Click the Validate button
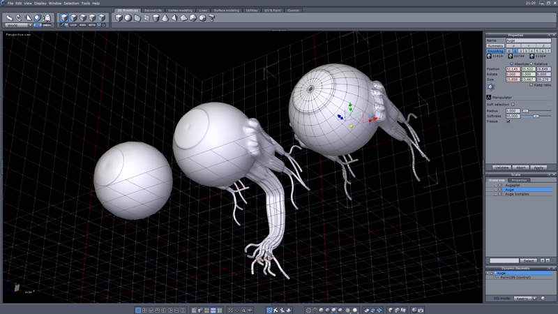Screen dimensions: 558x314 pos(502,167)
